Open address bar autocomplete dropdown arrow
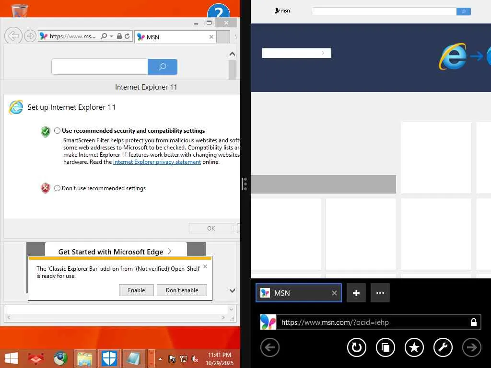The image size is (491, 368). coord(111,36)
